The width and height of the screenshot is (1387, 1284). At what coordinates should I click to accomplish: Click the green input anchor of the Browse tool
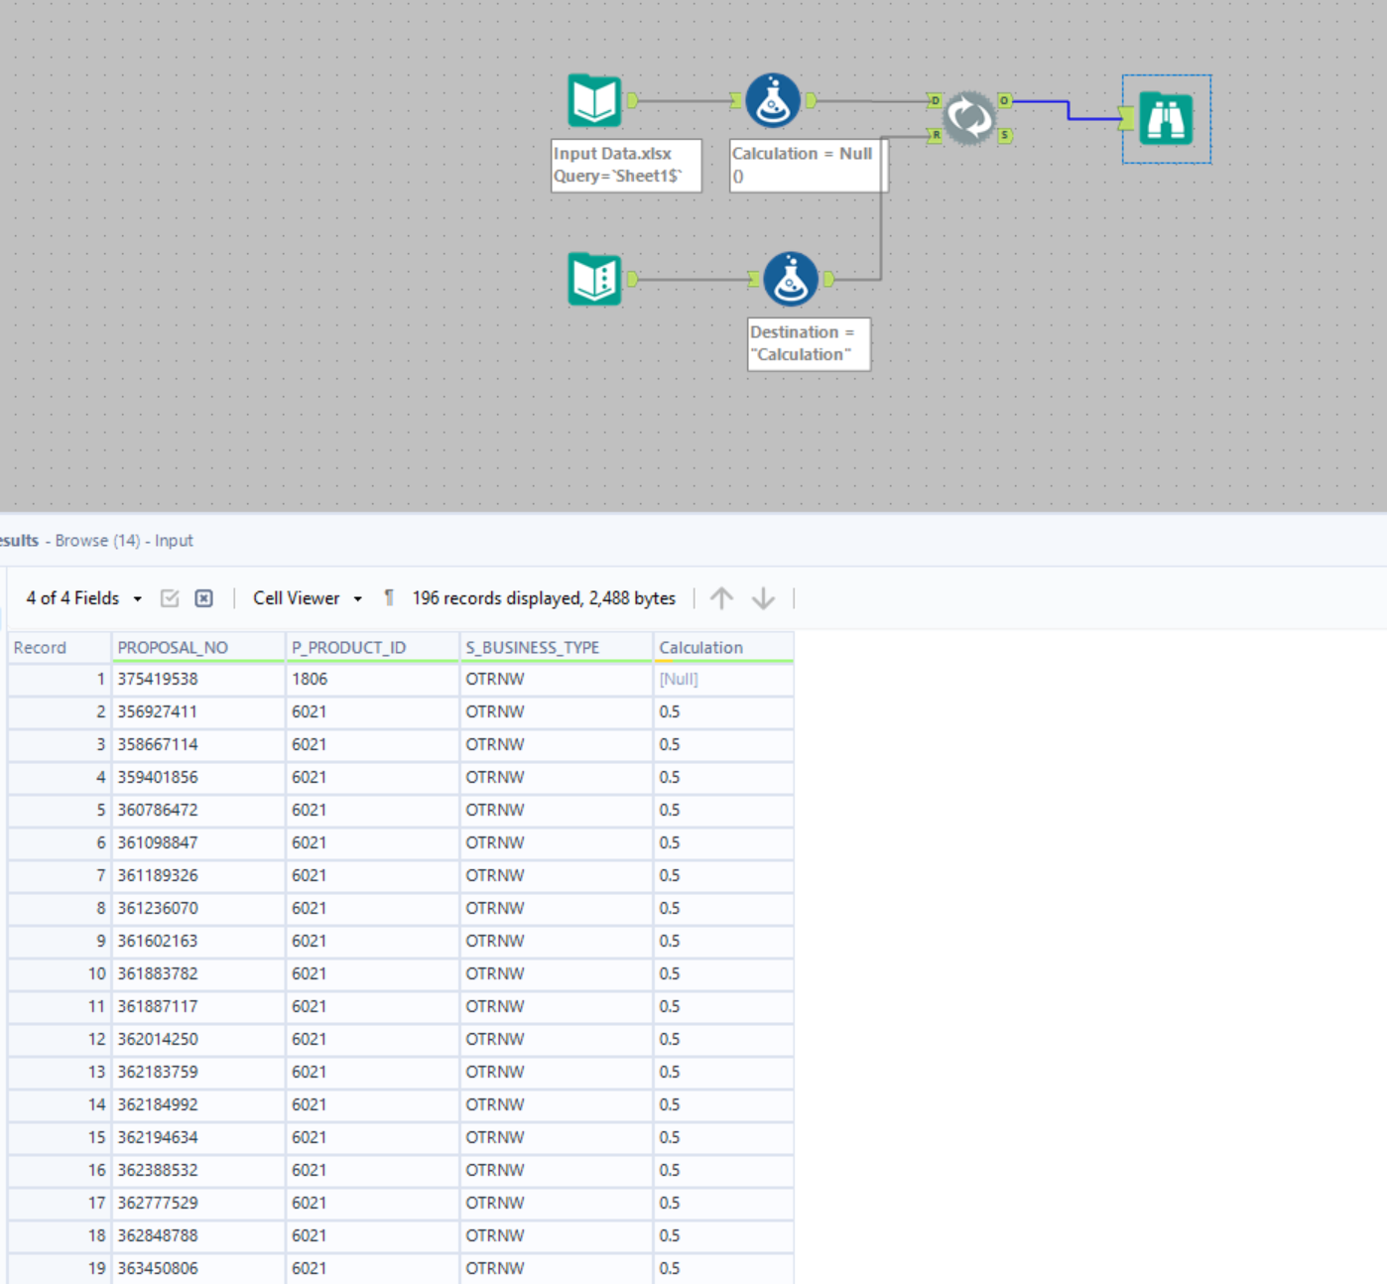click(x=1127, y=119)
